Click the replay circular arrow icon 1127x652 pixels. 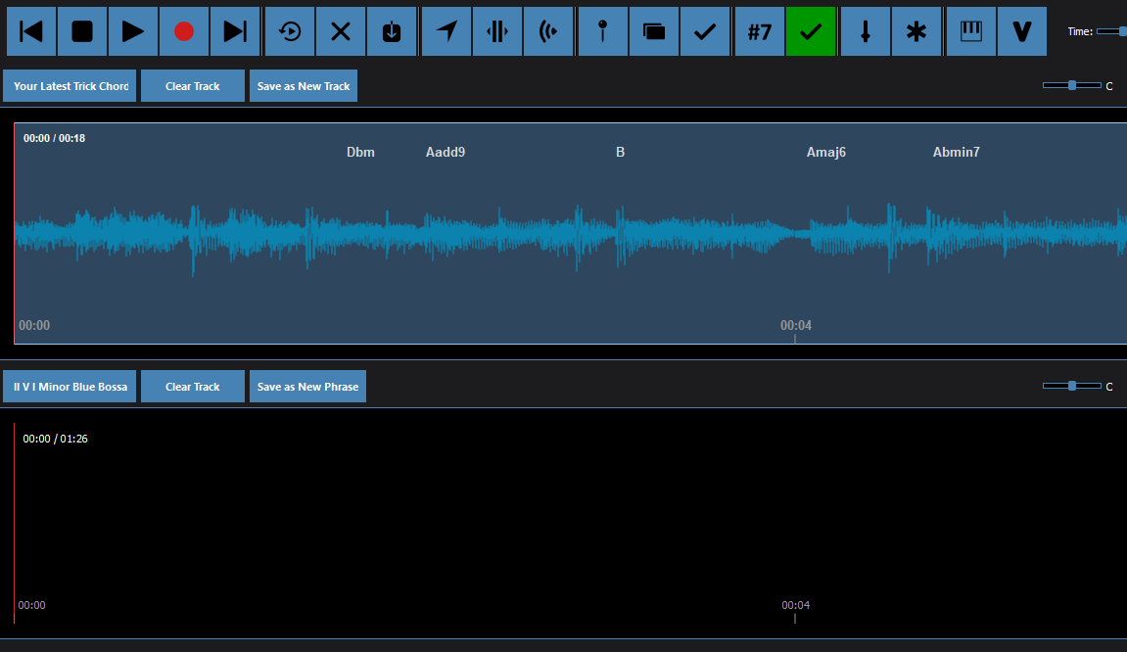[290, 31]
